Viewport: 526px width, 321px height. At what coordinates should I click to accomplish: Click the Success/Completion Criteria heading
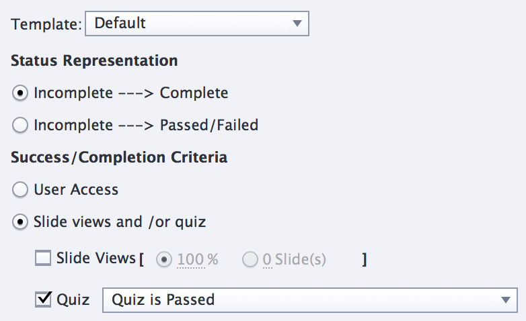119,157
